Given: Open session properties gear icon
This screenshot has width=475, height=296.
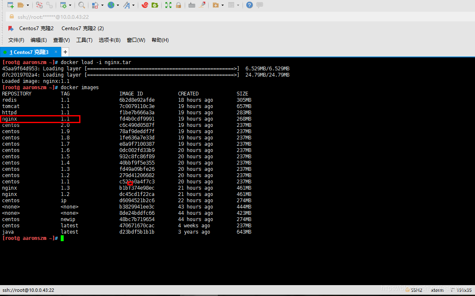Looking at the screenshot, I should 63,5.
